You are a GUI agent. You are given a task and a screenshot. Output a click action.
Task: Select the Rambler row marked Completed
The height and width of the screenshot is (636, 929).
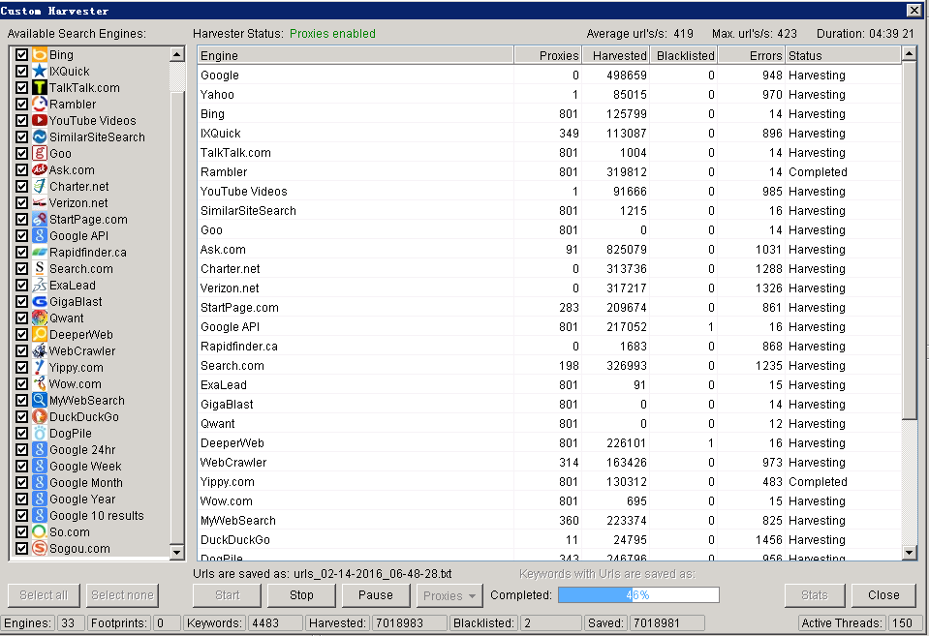tap(549, 171)
